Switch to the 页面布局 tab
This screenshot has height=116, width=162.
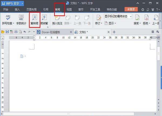pyautogui.click(x=32, y=9)
